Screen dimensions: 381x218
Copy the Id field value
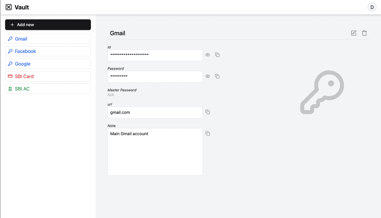tap(217, 55)
